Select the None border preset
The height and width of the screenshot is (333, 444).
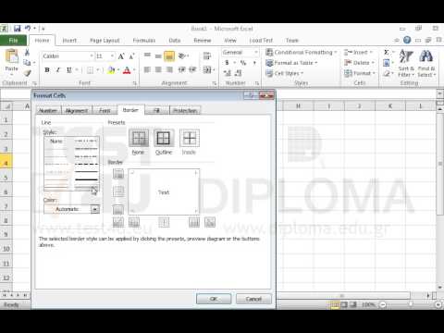(x=139, y=138)
